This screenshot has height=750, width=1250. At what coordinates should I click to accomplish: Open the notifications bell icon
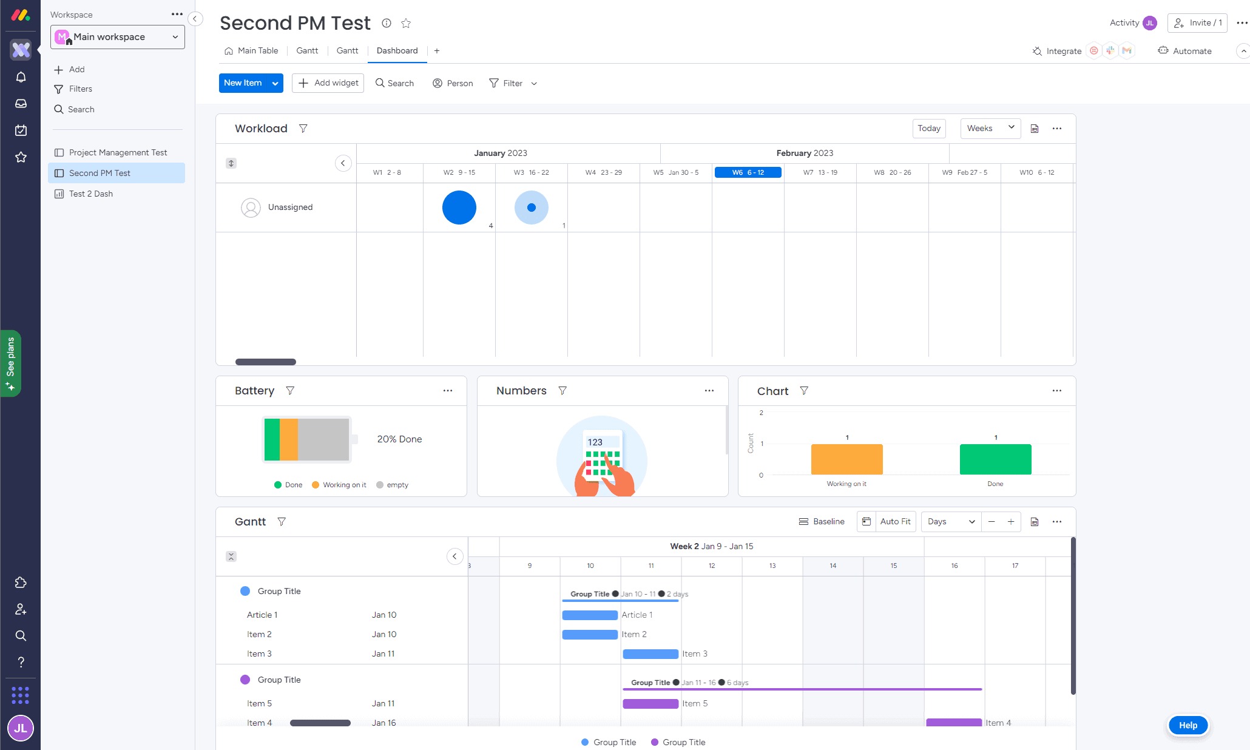pos(21,77)
